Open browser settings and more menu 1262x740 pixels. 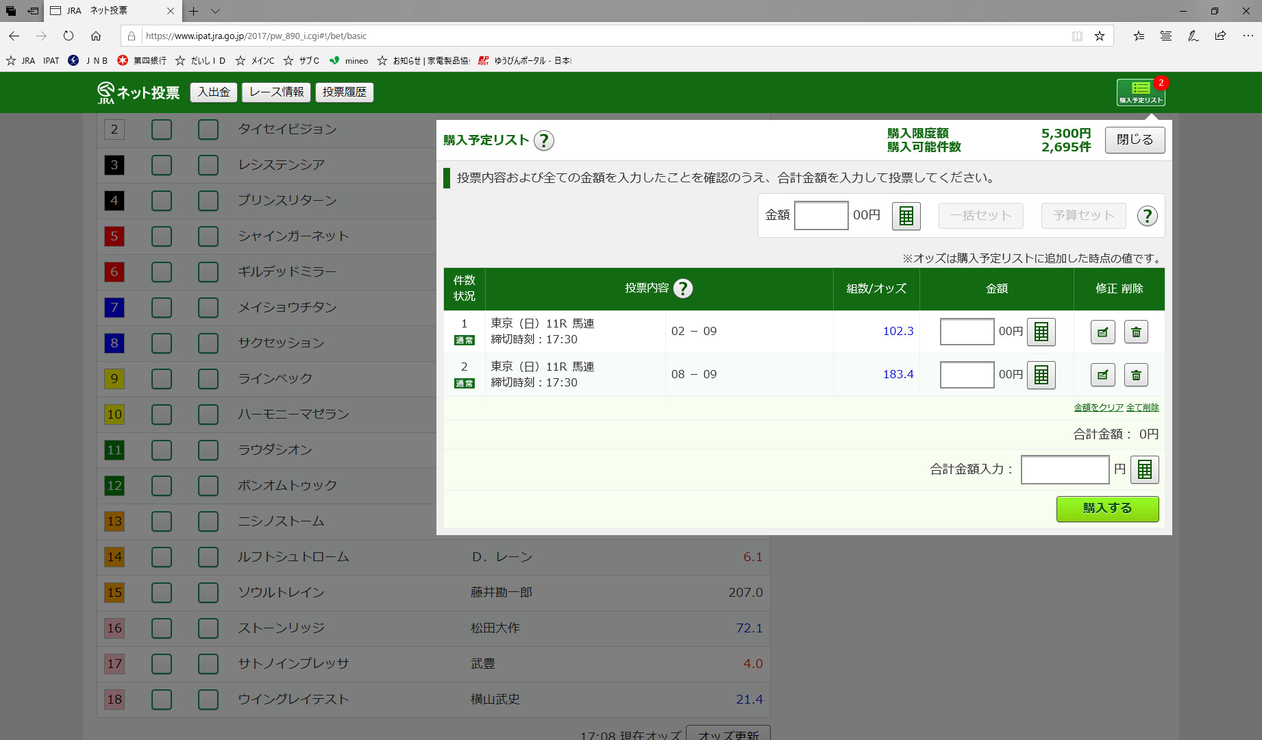[x=1248, y=36]
